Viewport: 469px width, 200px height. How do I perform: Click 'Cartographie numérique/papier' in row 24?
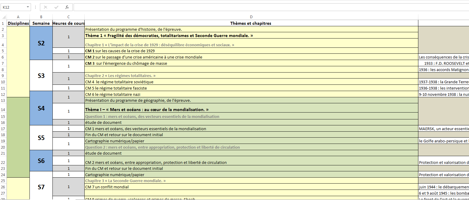(251, 175)
